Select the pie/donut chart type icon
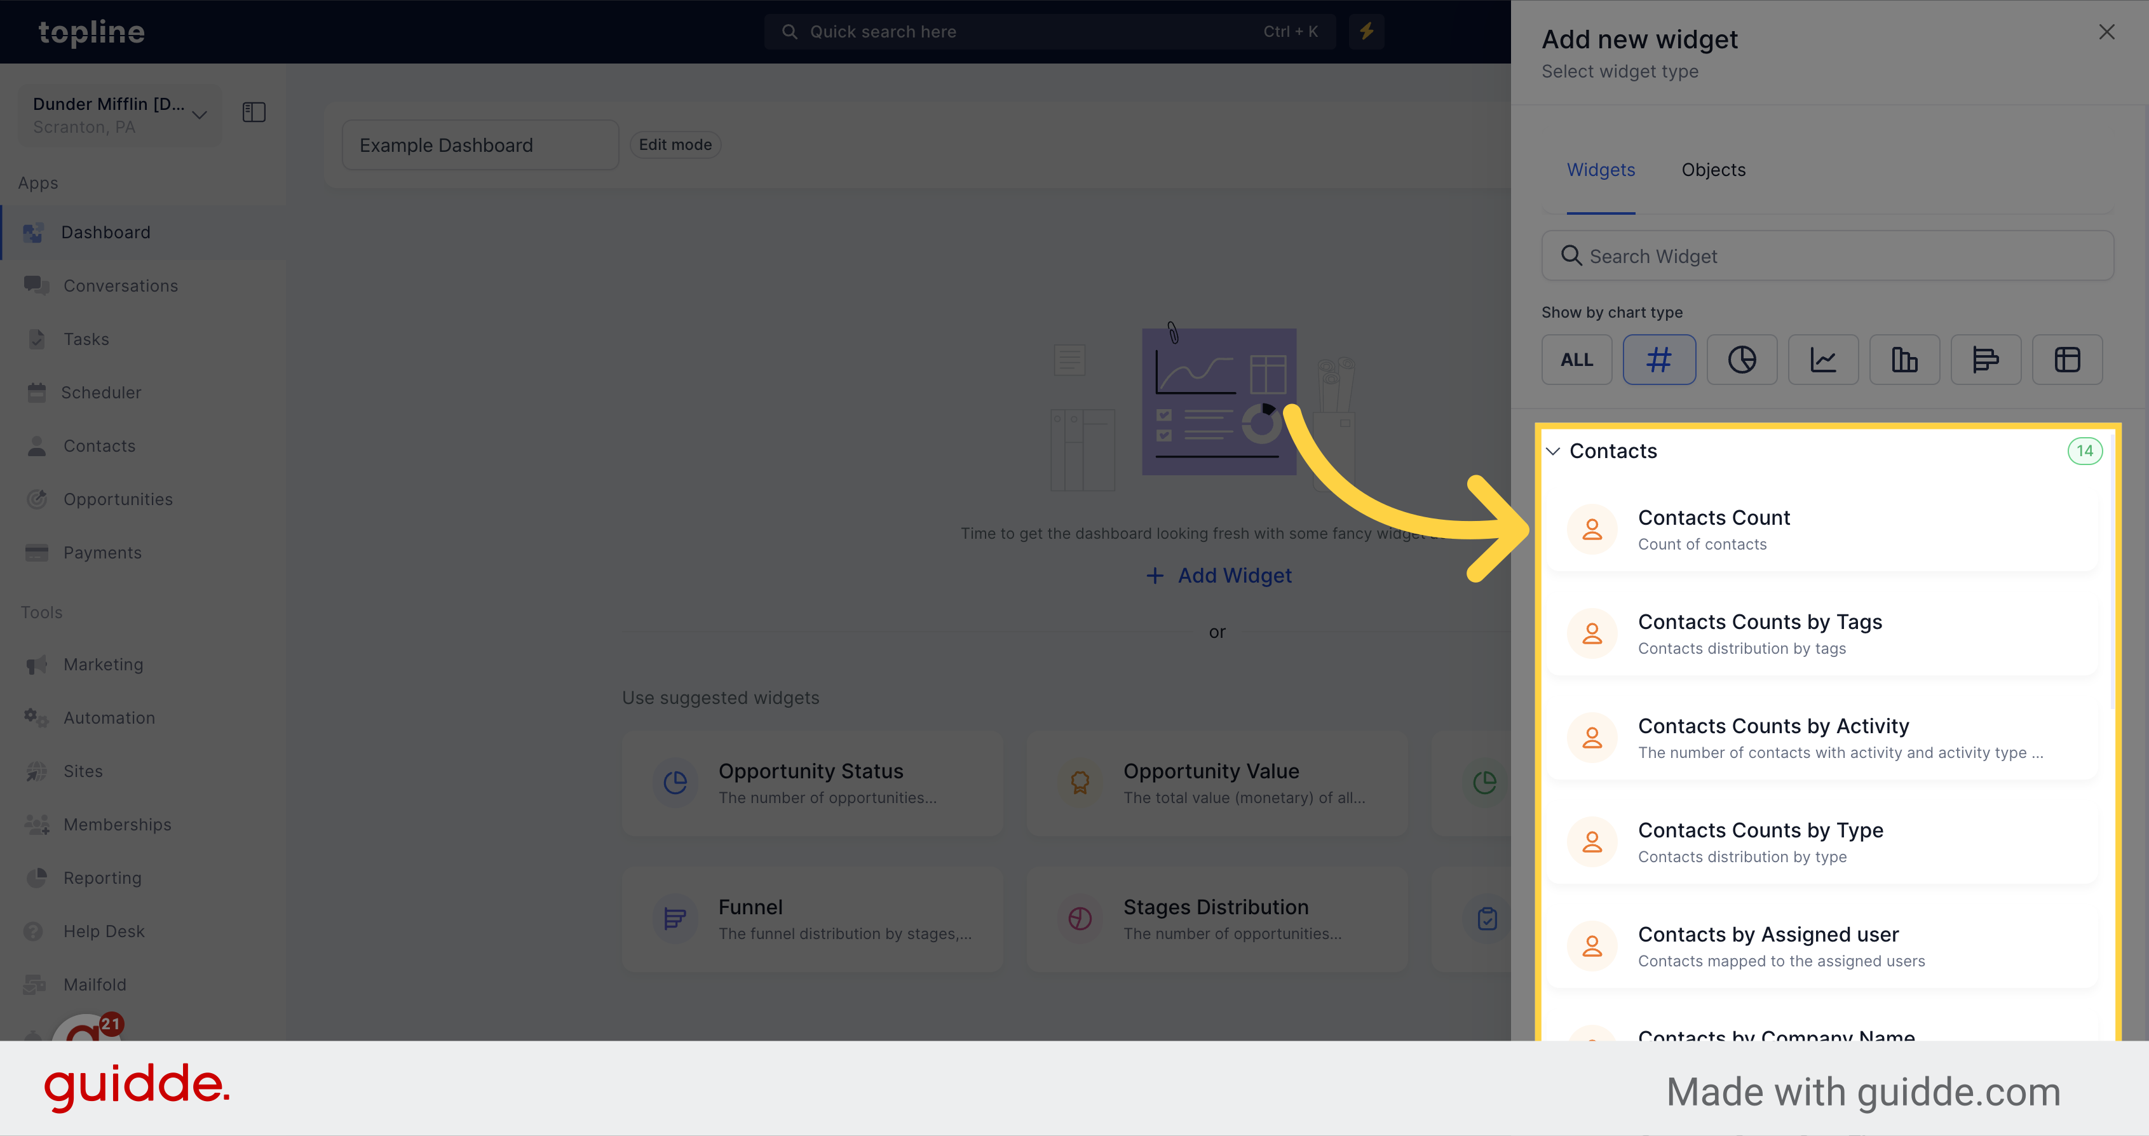Image resolution: width=2149 pixels, height=1136 pixels. pyautogui.click(x=1741, y=360)
